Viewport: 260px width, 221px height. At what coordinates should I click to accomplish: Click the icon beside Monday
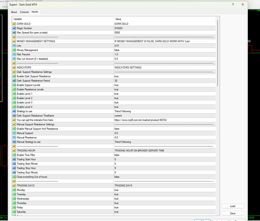pos(14,190)
